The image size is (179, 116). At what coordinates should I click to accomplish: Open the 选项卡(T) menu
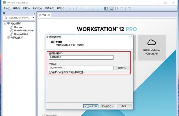[49, 8]
